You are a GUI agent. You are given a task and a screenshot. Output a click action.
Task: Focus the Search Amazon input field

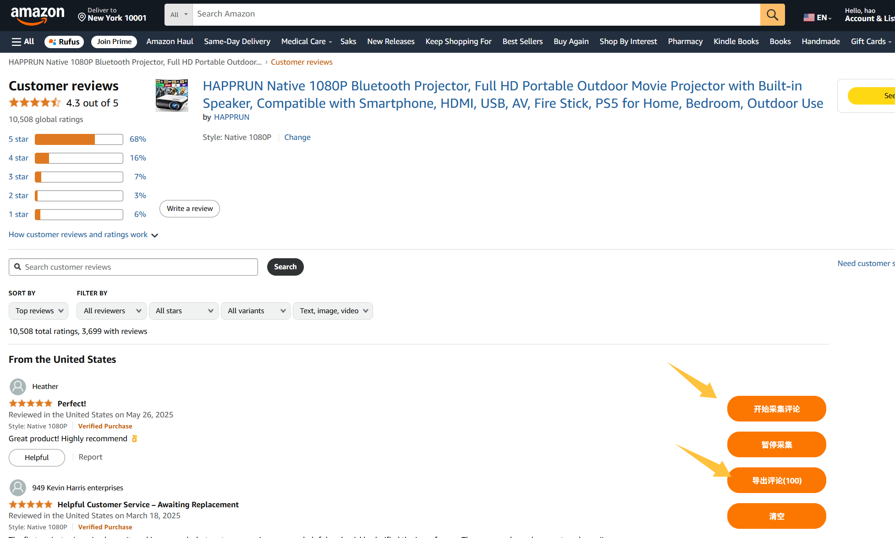click(x=476, y=15)
